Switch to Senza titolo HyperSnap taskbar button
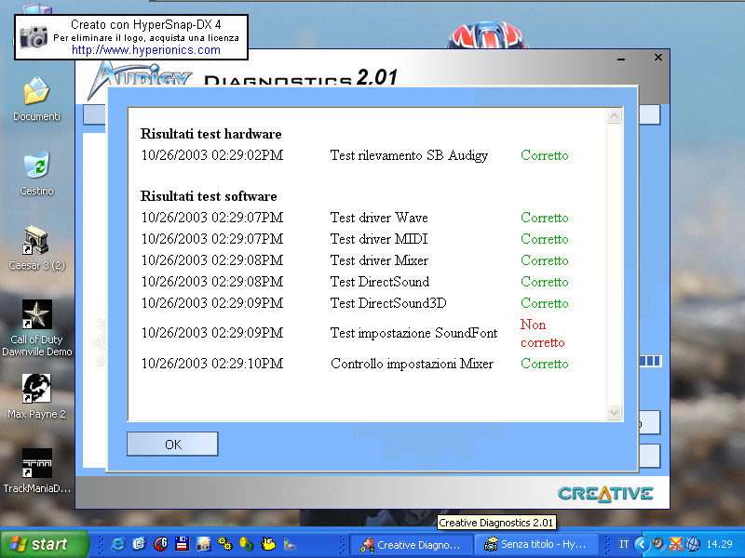 click(538, 545)
